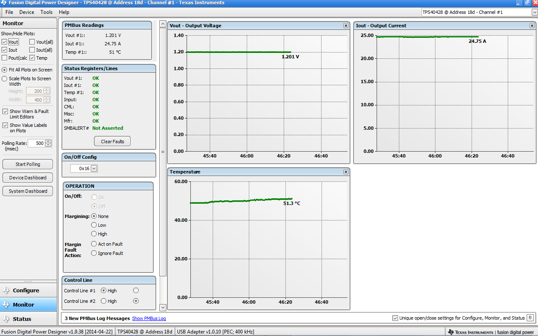Enable the Vout(all) checkbox
The image size is (538, 336).
pyautogui.click(x=32, y=42)
